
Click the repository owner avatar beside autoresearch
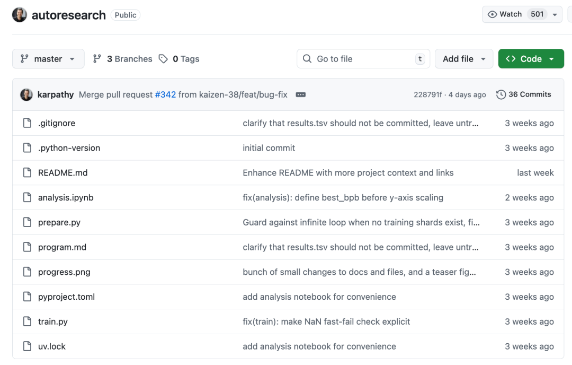pyautogui.click(x=20, y=15)
